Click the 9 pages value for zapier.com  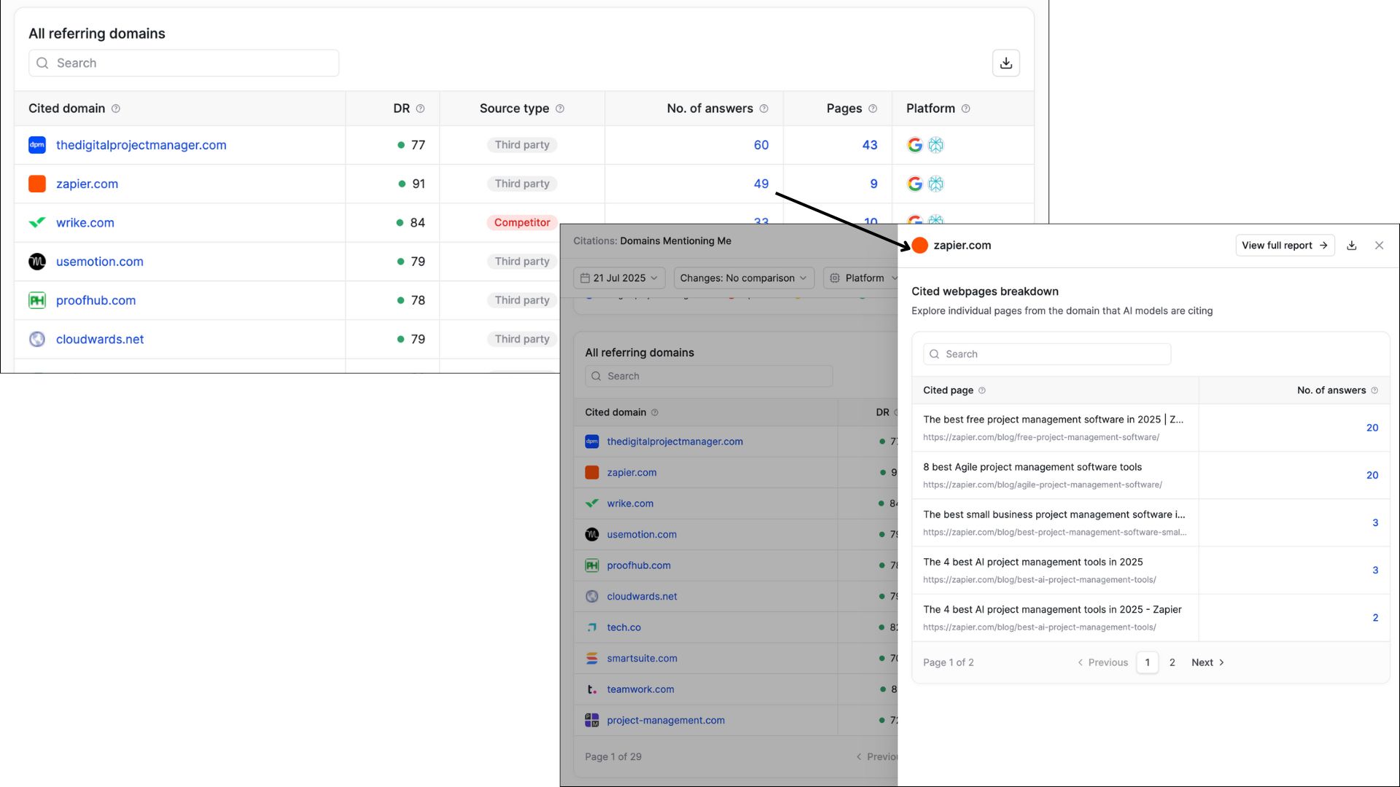874,184
